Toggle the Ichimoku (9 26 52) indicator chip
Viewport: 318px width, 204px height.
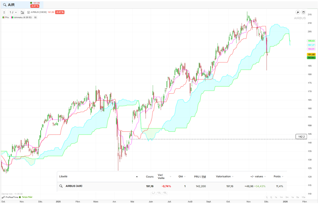(x=22, y=17)
